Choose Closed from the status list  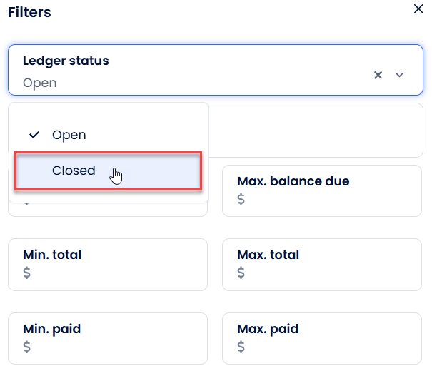pos(74,171)
